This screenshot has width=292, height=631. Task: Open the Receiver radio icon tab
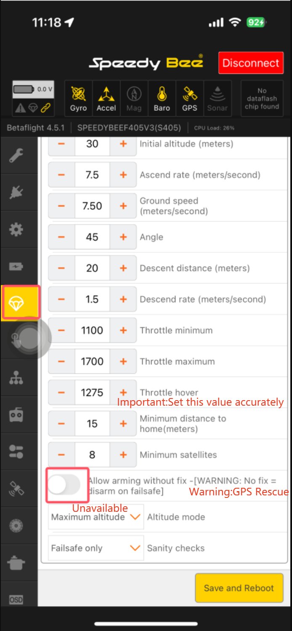[x=16, y=415]
